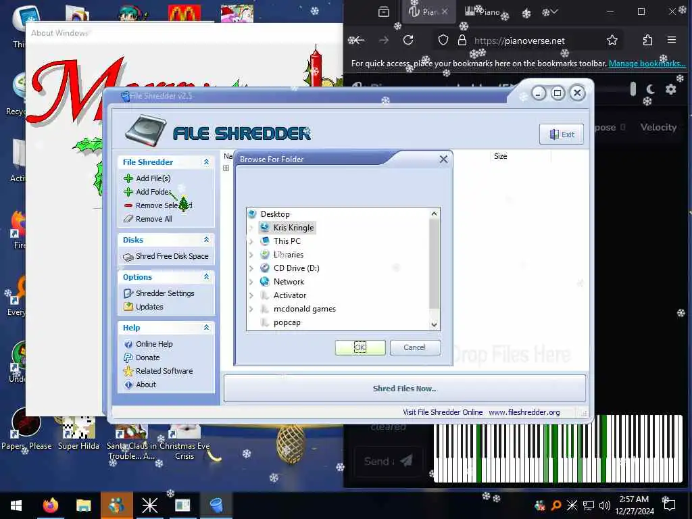Open the Firefox extensions puzzle icon
The width and height of the screenshot is (692, 519).
click(x=647, y=40)
